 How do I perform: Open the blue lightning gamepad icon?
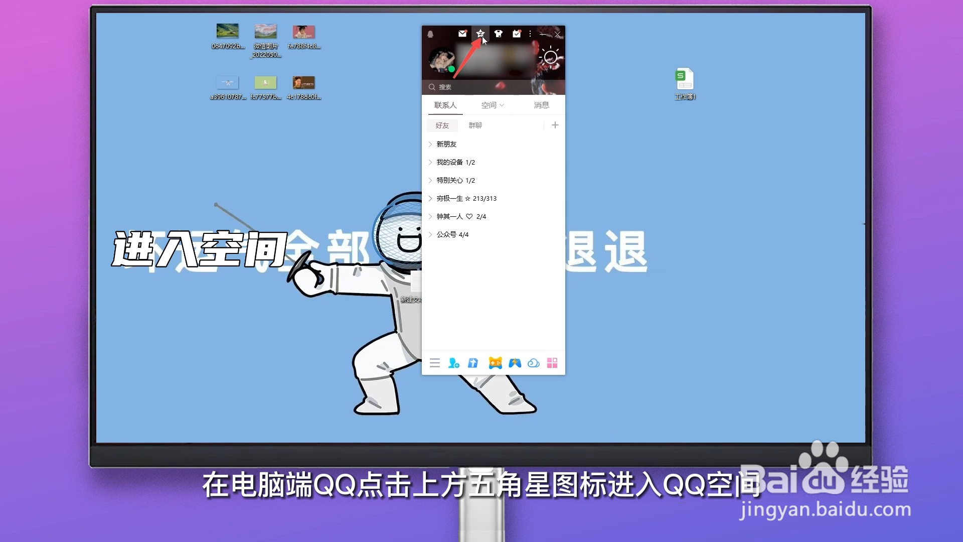pyautogui.click(x=515, y=363)
